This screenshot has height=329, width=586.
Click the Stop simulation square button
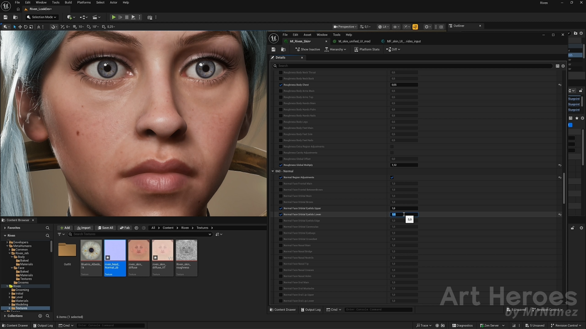coord(127,17)
